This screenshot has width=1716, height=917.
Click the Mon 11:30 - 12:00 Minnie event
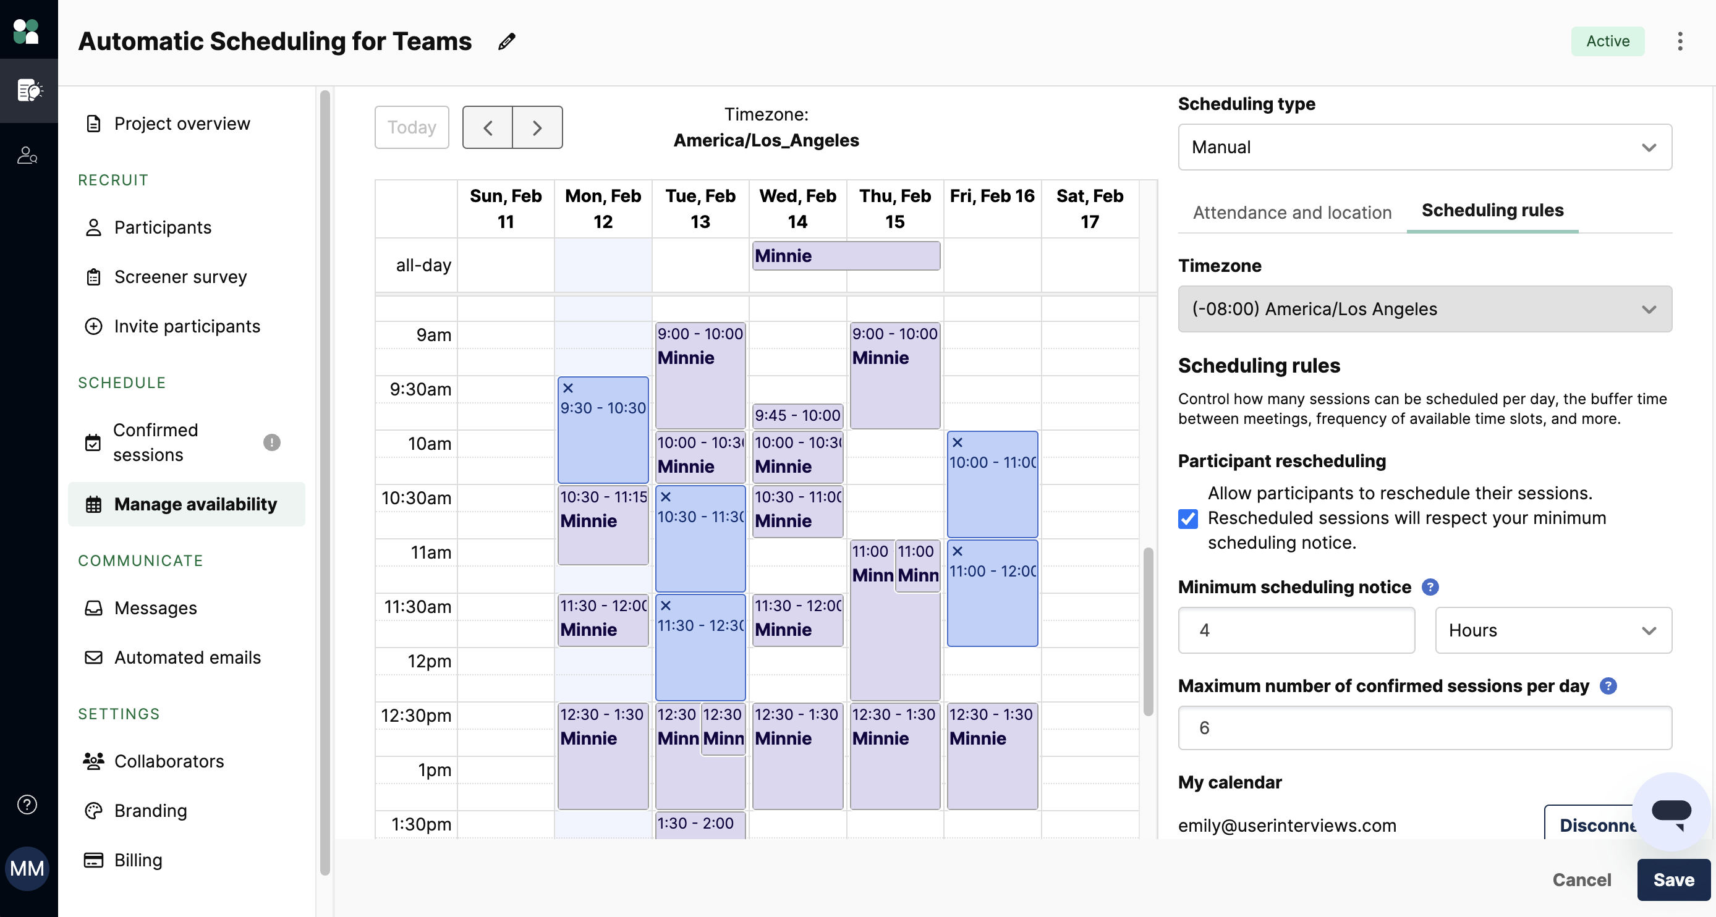[x=602, y=619]
